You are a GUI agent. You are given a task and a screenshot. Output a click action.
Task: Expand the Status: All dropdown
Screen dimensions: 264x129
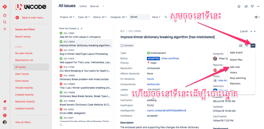(x=100, y=17)
